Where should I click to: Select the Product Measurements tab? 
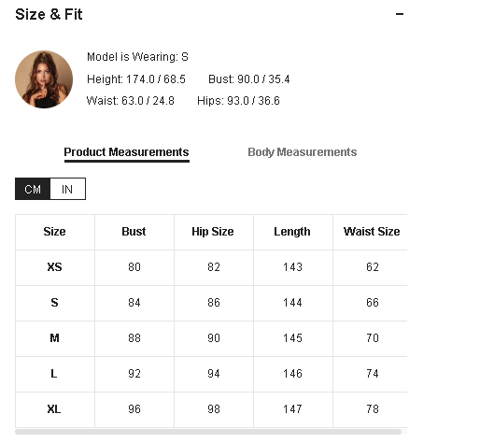click(x=126, y=152)
